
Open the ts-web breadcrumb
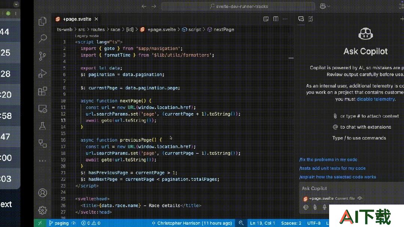click(x=65, y=30)
